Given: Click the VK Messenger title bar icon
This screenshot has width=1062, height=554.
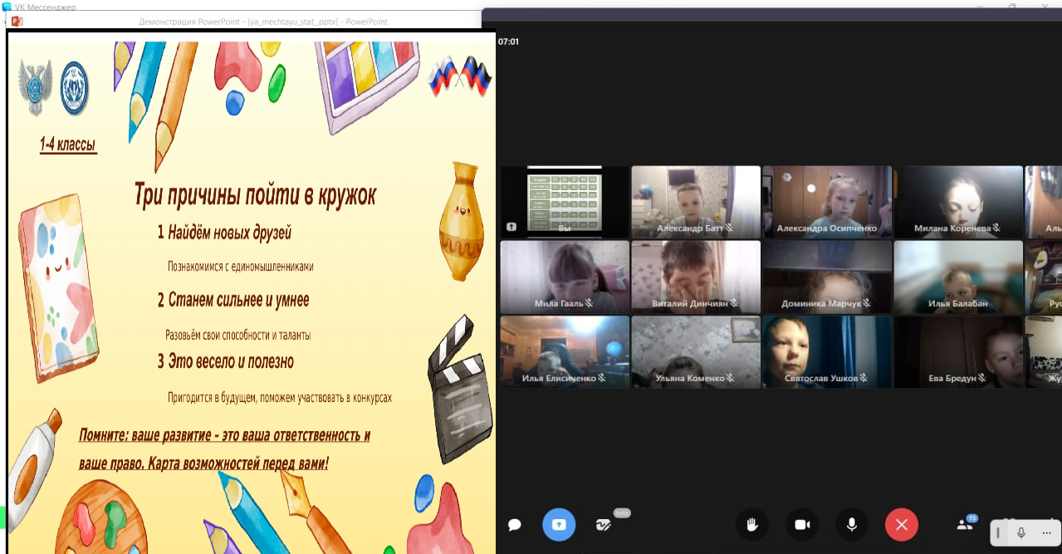Looking at the screenshot, I should (7, 7).
